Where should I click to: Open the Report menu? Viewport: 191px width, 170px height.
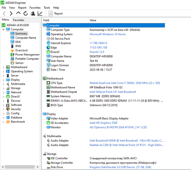22,8
